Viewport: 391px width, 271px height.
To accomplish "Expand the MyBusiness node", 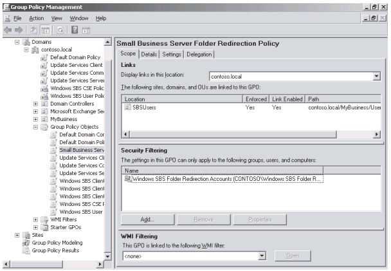I will pyautogui.click(x=35, y=119).
